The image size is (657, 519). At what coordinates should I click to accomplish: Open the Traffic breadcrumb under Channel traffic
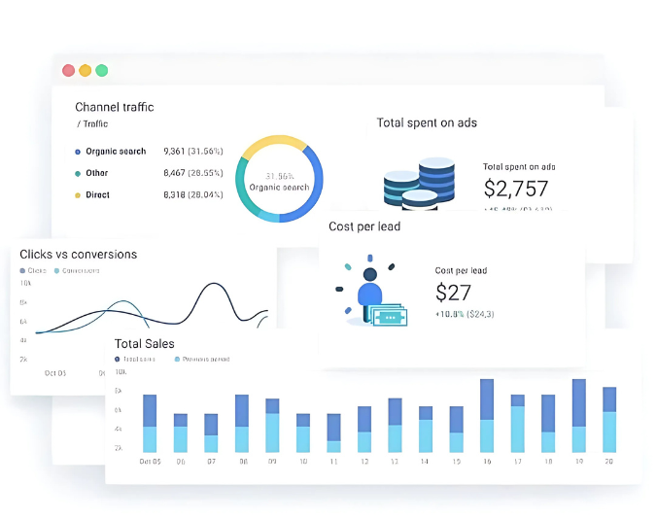point(94,124)
